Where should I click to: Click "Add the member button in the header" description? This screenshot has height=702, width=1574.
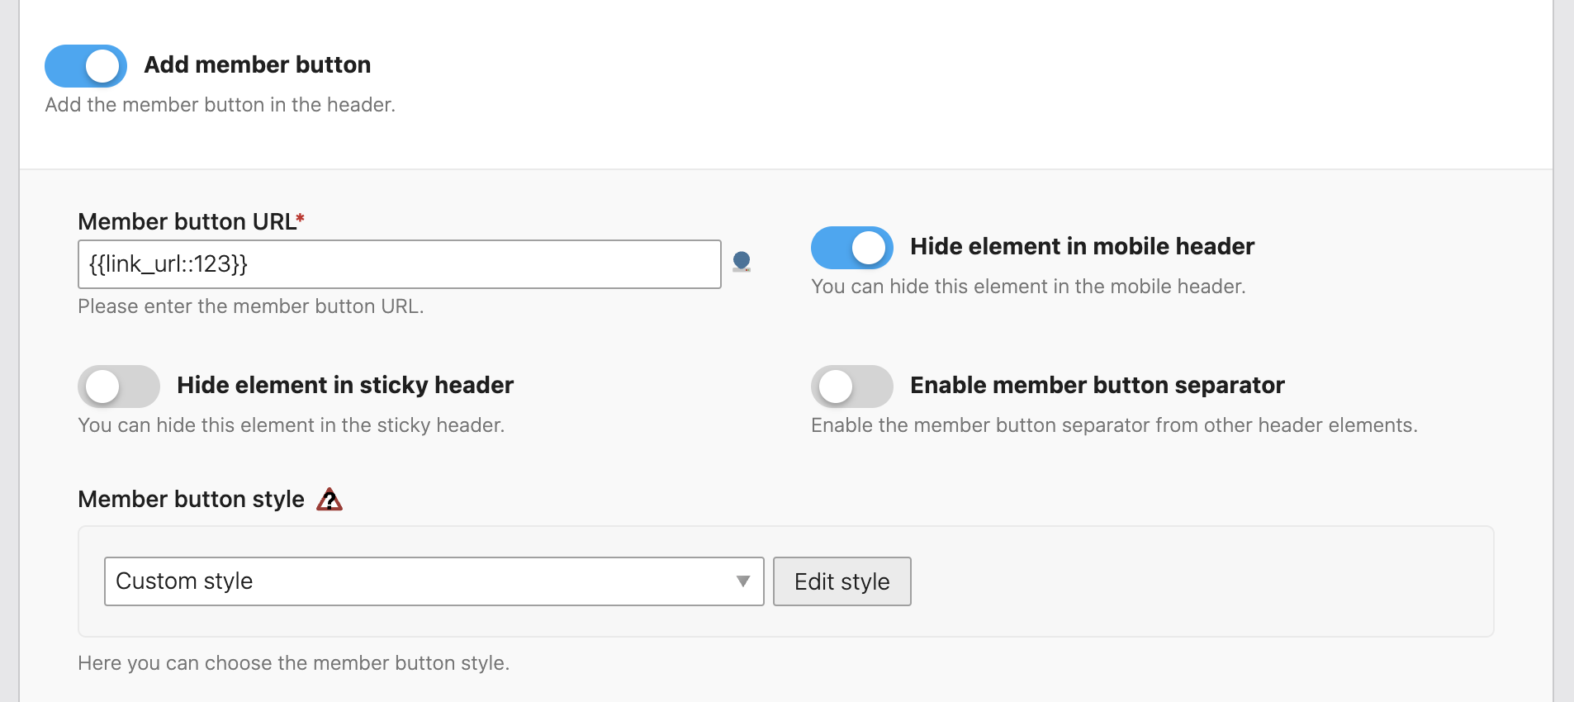pos(220,105)
